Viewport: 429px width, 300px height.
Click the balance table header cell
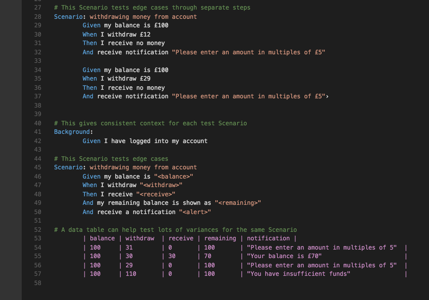click(x=102, y=239)
